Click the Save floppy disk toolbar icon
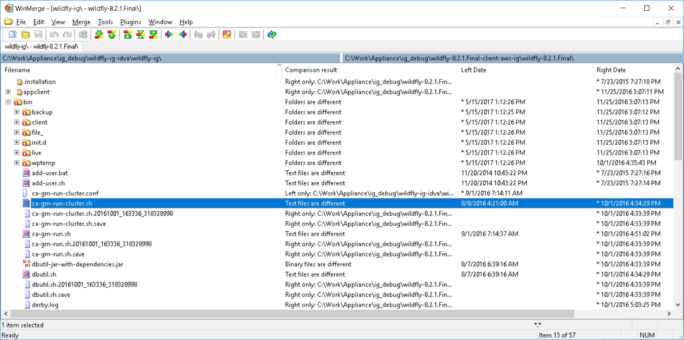 coord(38,35)
